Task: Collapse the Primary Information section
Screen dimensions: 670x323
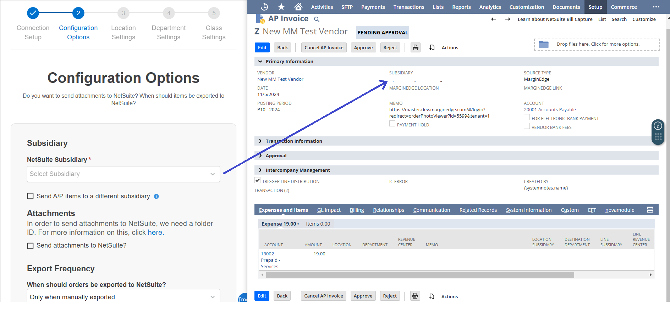Action: coord(260,61)
